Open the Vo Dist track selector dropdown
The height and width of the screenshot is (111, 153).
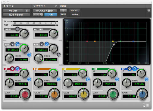(x=14, y=11)
